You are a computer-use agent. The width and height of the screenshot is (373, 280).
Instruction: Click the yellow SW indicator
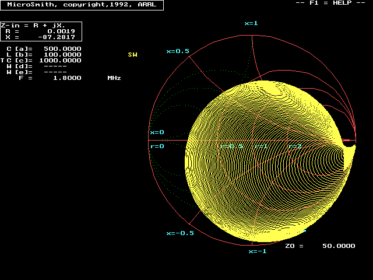132,54
